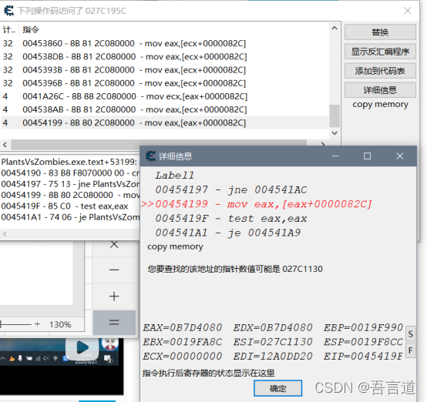Click the line 0045419F - test eax,eax in details

(231, 219)
